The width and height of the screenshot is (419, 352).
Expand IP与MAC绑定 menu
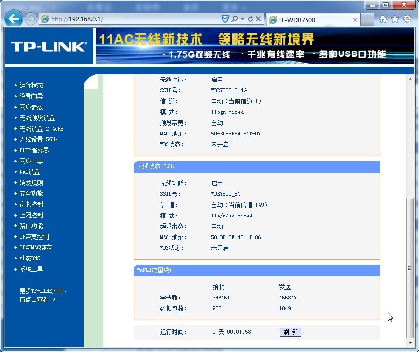click(35, 247)
